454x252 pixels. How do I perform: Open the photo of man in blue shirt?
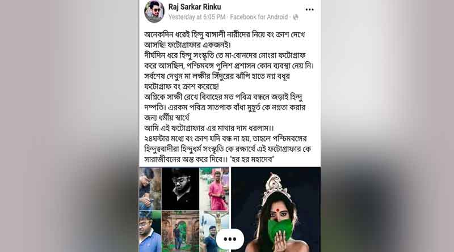[x=150, y=232]
